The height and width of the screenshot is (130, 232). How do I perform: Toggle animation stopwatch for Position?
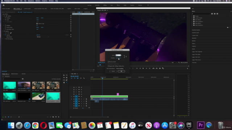pyautogui.click(x=5, y=18)
